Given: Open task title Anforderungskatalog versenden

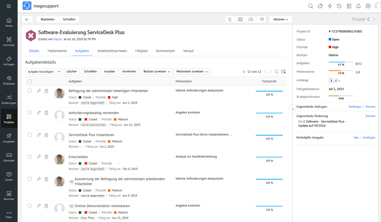Looking at the screenshot, I should [x=94, y=113].
